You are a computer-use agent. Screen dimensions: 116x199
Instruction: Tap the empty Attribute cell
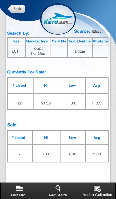click(x=100, y=51)
